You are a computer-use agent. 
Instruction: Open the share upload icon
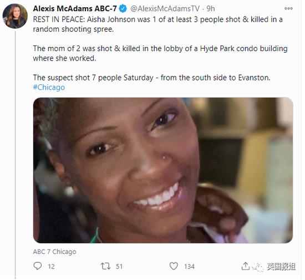point(245,266)
